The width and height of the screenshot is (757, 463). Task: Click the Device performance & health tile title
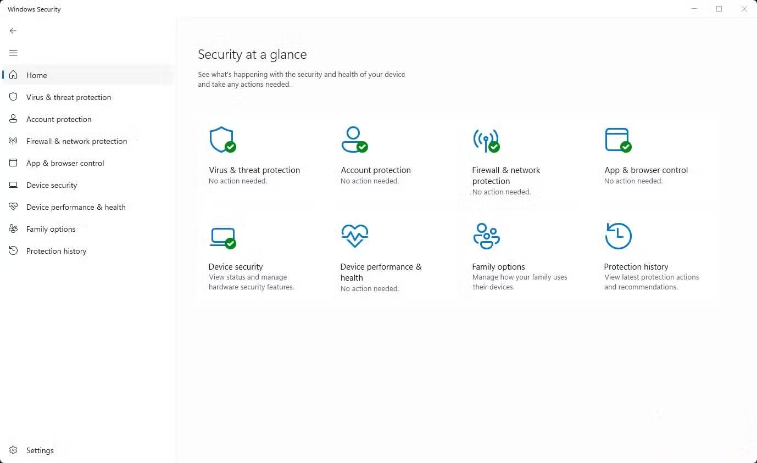point(381,272)
